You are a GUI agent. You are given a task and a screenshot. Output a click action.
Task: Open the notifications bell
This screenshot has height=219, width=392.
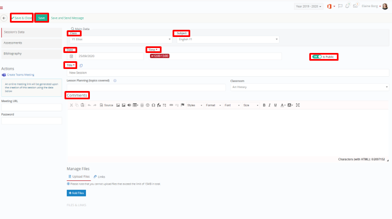click(347, 6)
